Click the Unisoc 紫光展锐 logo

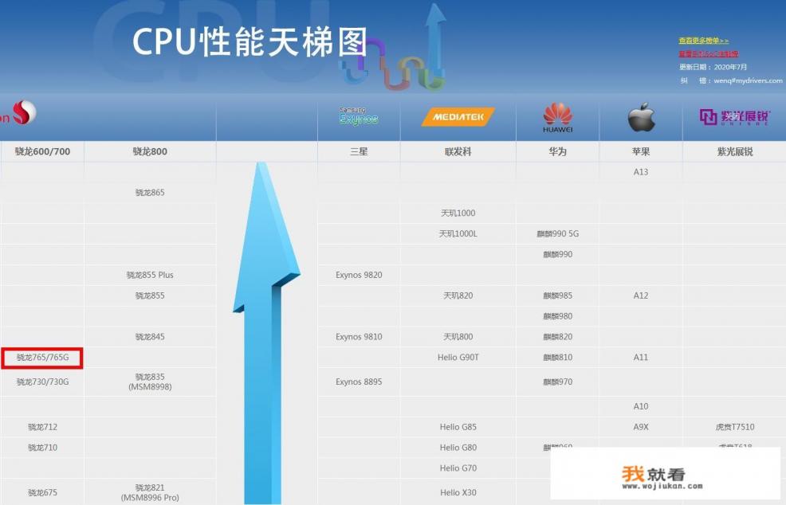734,117
